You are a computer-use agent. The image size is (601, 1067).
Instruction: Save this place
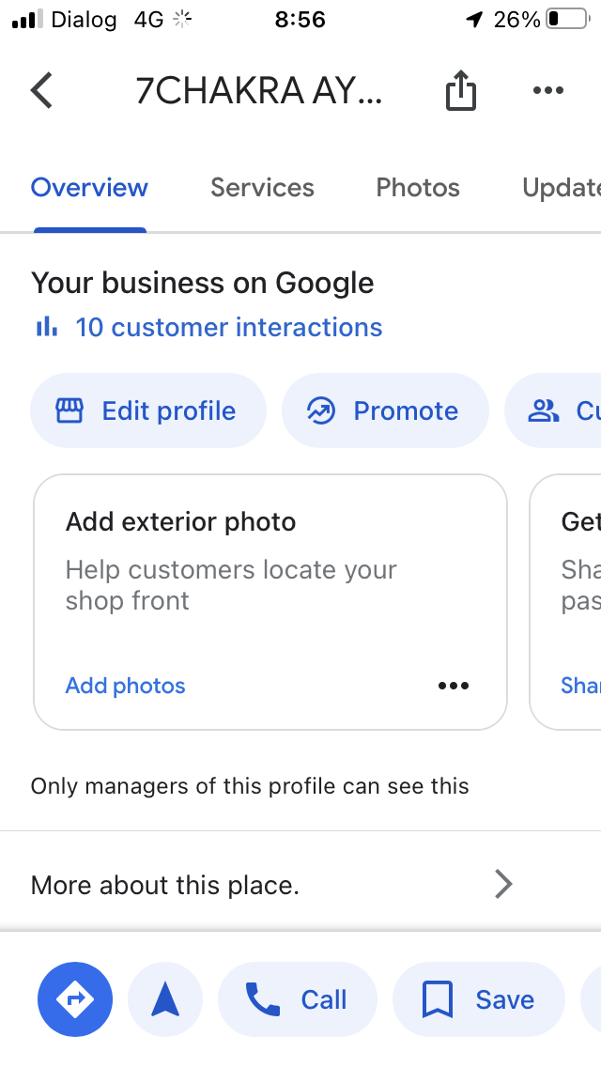pos(479,999)
